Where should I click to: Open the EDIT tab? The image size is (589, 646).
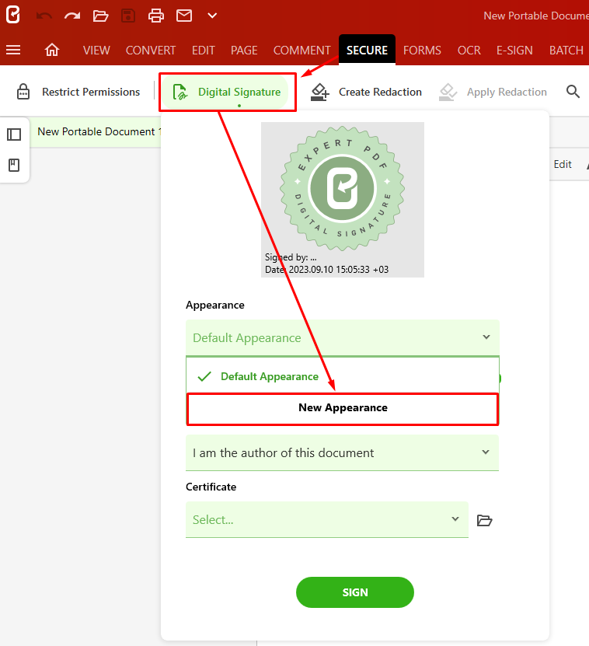point(204,51)
